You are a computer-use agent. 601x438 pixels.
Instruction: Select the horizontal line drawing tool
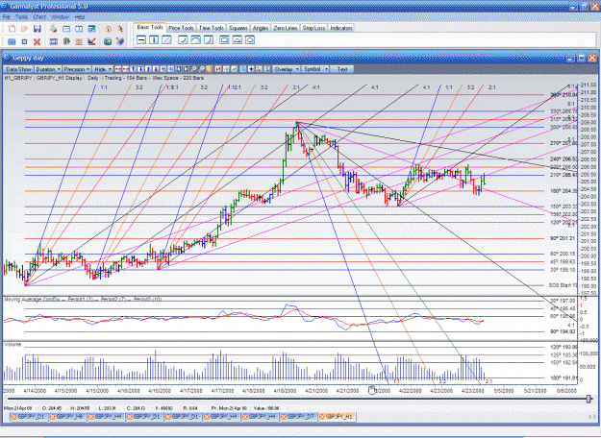(x=141, y=39)
